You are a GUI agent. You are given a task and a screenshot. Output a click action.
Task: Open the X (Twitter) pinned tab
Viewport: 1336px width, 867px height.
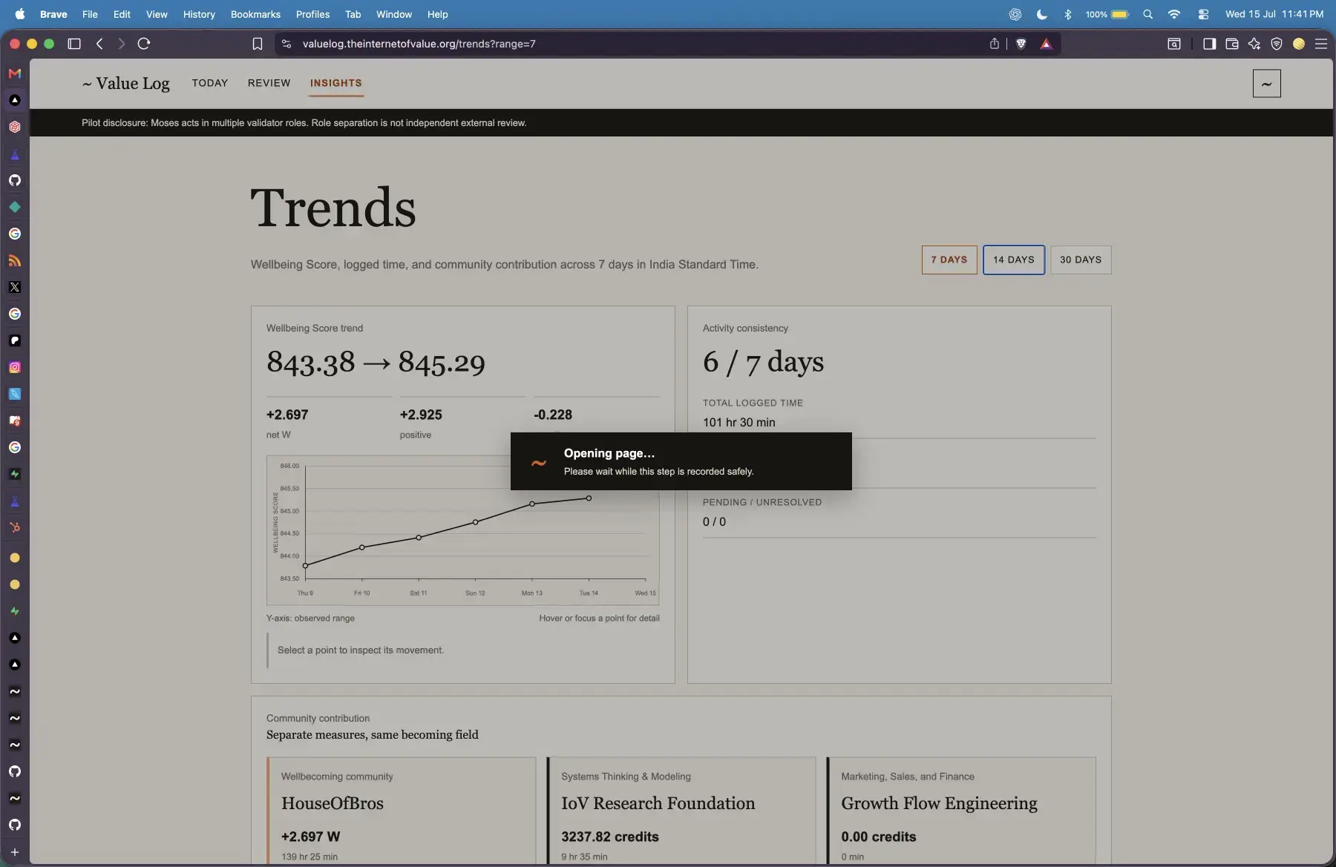[x=15, y=287]
